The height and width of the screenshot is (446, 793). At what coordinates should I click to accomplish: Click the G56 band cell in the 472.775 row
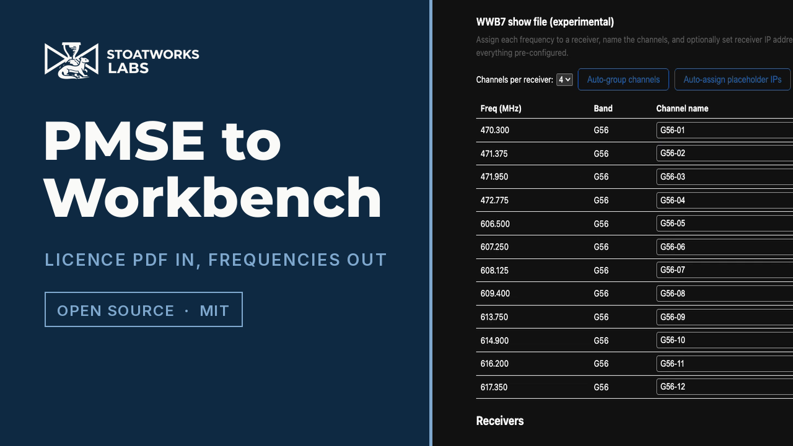pyautogui.click(x=601, y=200)
